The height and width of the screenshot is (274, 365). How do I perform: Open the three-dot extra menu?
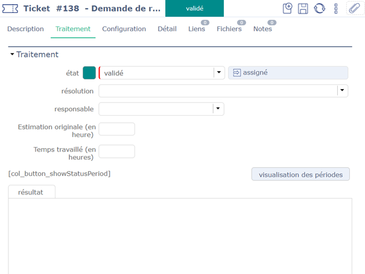click(336, 8)
